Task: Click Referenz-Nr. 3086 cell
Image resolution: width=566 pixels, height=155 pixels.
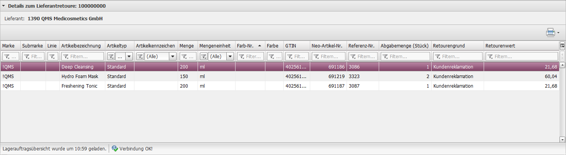Action: click(x=363, y=67)
